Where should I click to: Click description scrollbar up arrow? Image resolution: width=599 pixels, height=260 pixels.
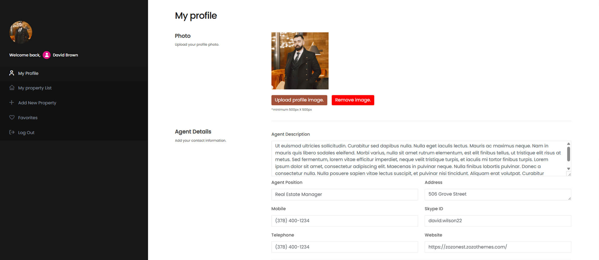click(569, 144)
